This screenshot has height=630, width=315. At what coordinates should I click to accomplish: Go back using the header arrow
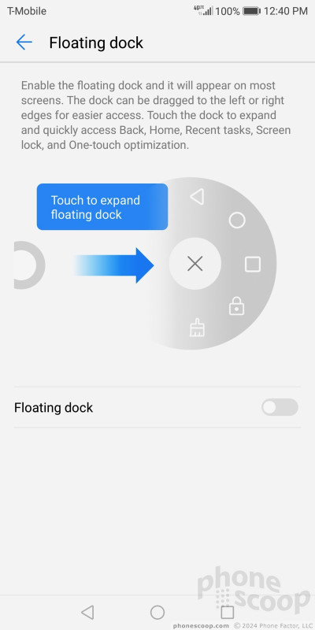click(x=24, y=43)
